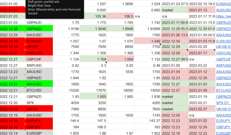Click the n/a cell in GBPCHF row
The width and height of the screenshot is (231, 135).
[x=202, y=59]
